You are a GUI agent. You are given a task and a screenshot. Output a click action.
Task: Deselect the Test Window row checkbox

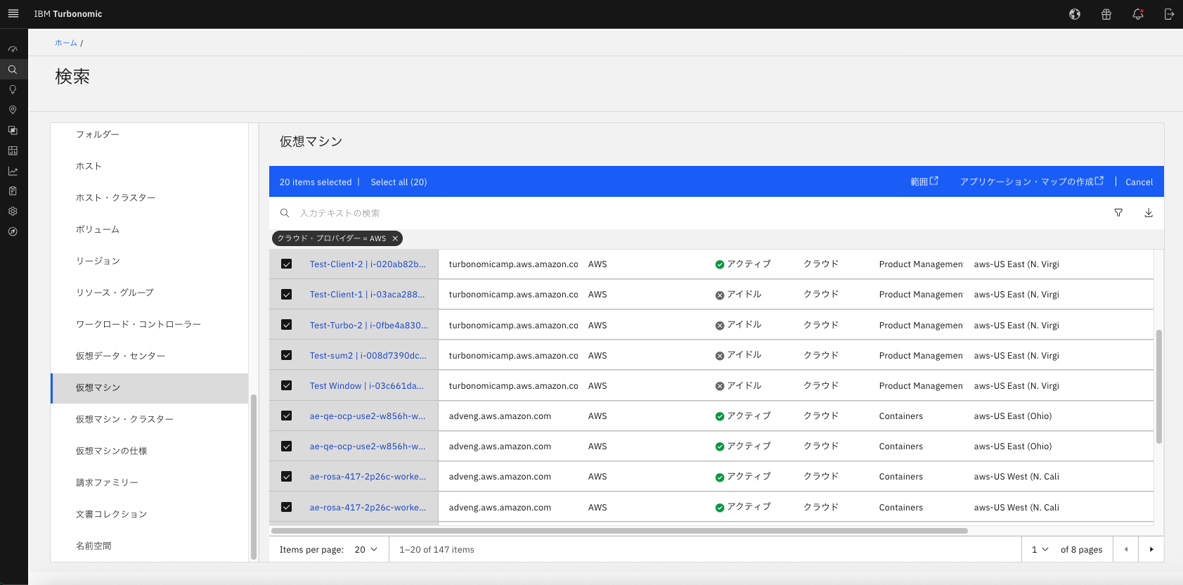[x=287, y=385]
